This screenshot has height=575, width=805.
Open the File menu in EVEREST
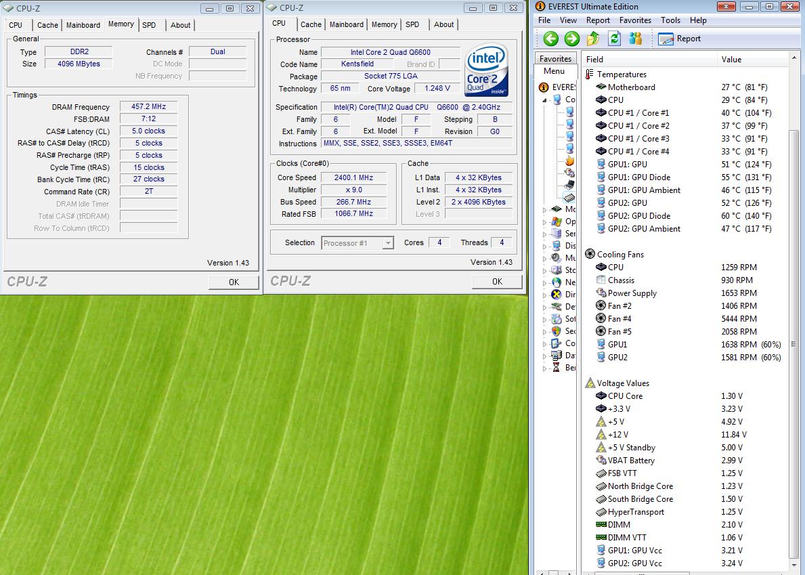(544, 20)
